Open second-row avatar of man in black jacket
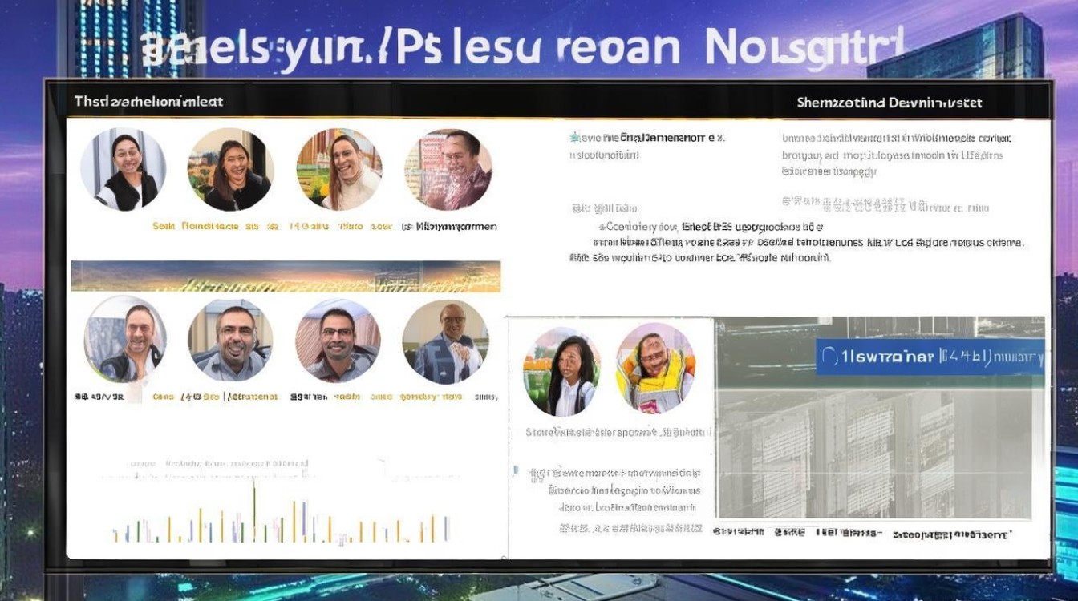1078x601 pixels. click(125, 340)
